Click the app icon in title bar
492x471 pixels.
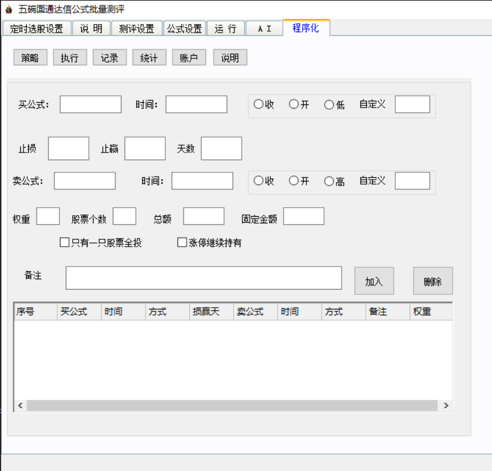click(x=8, y=10)
